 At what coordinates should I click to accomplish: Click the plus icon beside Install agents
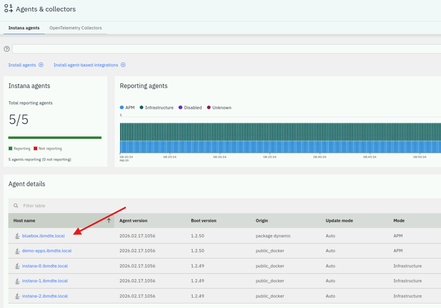click(x=41, y=65)
